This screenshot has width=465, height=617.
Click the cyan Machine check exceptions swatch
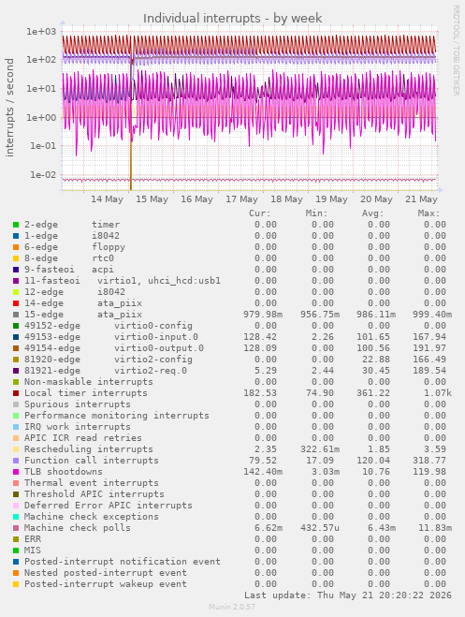pyautogui.click(x=16, y=517)
